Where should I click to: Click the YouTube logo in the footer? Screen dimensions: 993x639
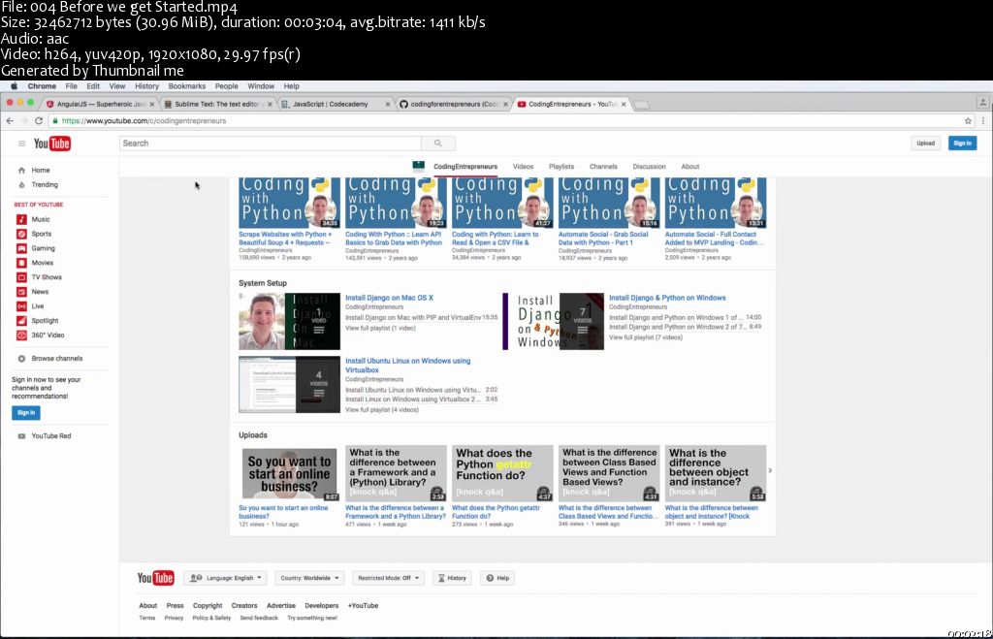click(155, 578)
